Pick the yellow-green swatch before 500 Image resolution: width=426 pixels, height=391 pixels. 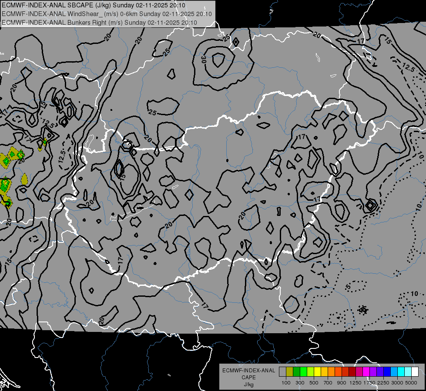[310, 372]
